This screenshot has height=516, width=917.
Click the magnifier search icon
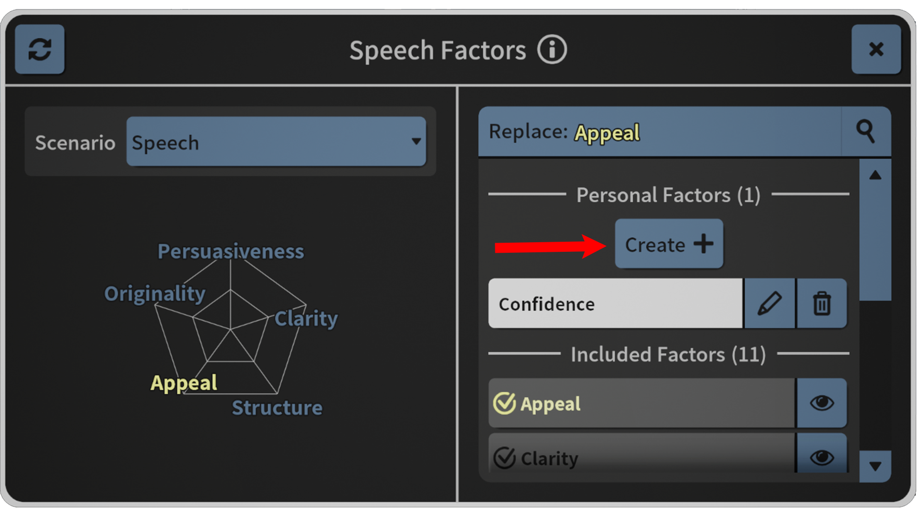click(x=865, y=132)
